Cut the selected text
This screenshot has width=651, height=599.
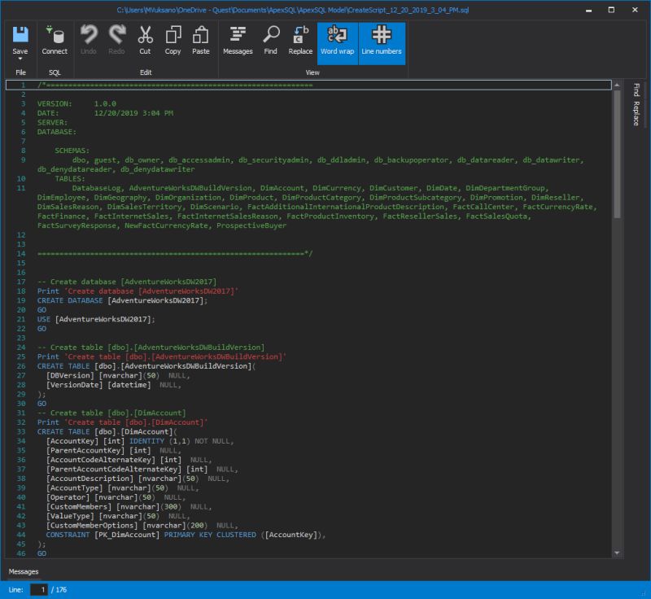[x=145, y=37]
